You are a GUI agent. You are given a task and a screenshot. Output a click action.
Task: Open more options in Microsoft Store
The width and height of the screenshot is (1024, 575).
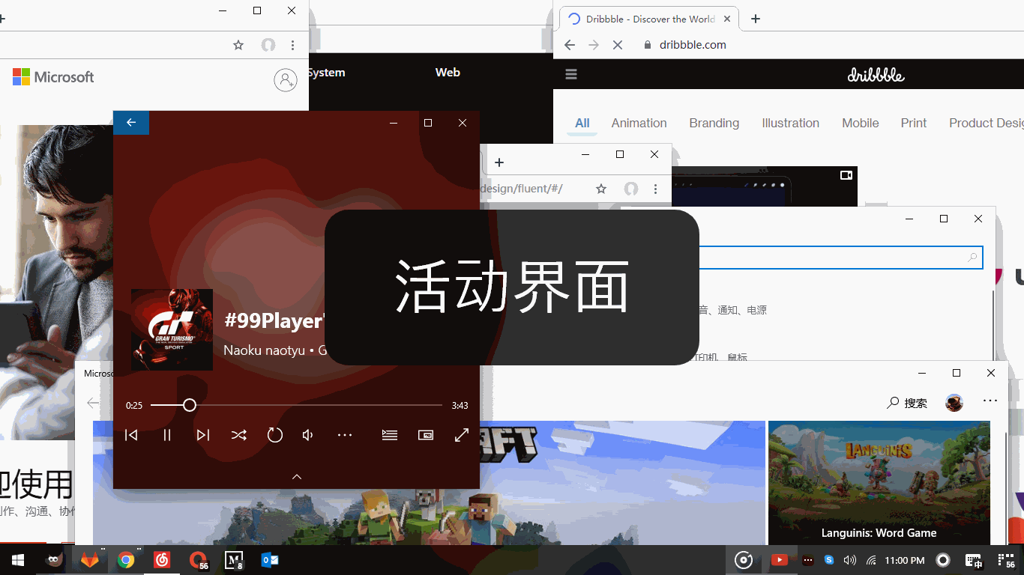tap(990, 401)
